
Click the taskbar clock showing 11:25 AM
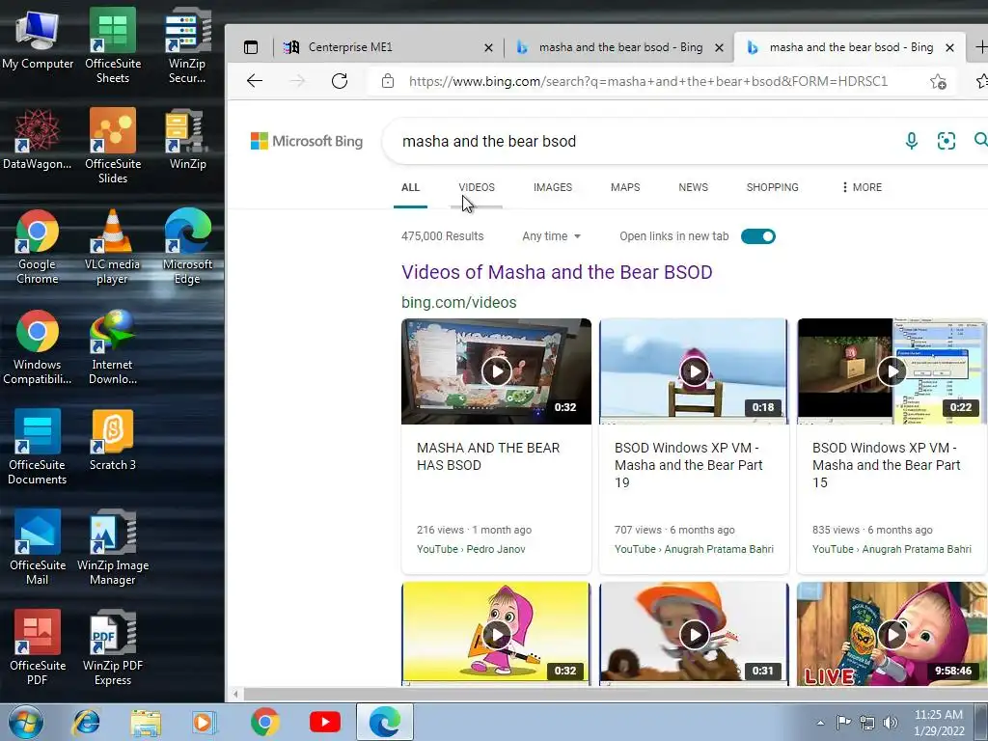[x=939, y=722]
